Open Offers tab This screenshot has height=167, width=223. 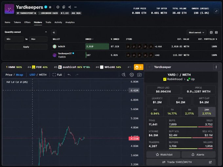27,22
